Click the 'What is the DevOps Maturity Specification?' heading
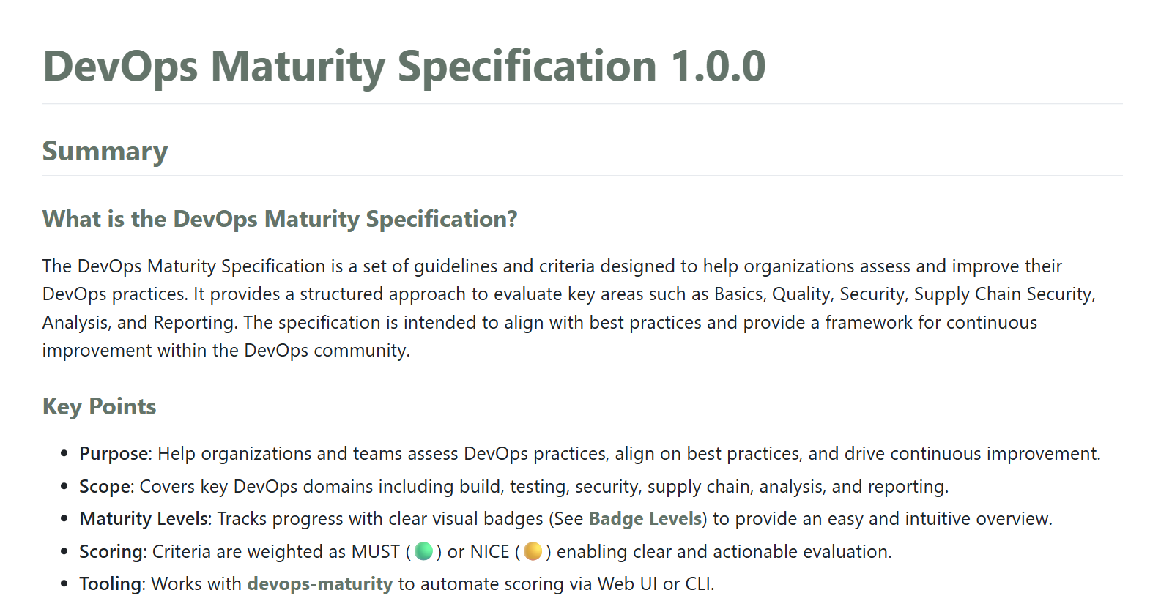This screenshot has height=612, width=1161. (x=280, y=219)
